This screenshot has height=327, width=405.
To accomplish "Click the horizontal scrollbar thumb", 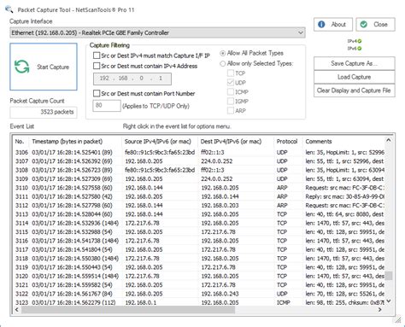I will (128, 310).
